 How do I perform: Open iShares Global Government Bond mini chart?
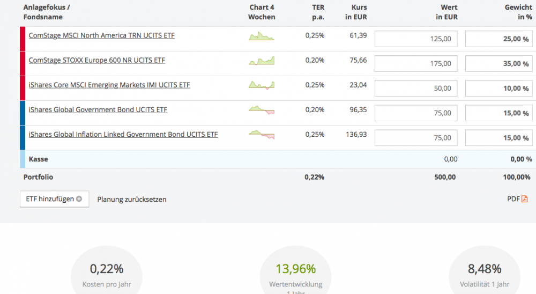[261, 110]
